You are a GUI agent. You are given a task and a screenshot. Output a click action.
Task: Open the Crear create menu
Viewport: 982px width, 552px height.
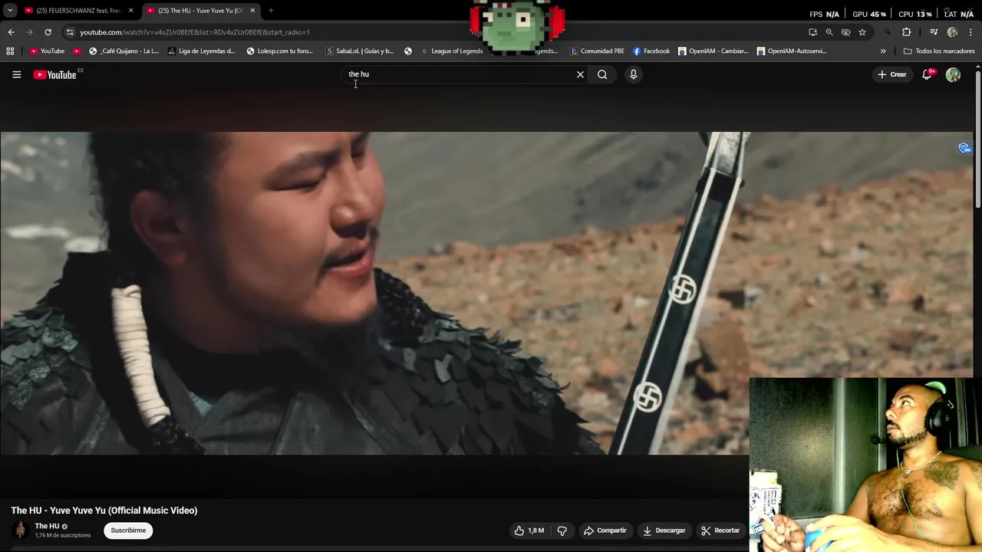[892, 74]
